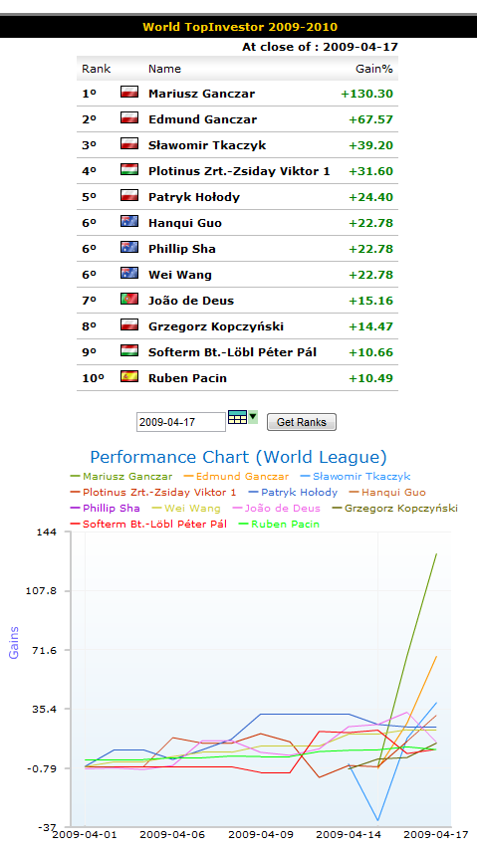The width and height of the screenshot is (477, 851).
Task: Click the +67.57 gain value
Action: pos(370,119)
